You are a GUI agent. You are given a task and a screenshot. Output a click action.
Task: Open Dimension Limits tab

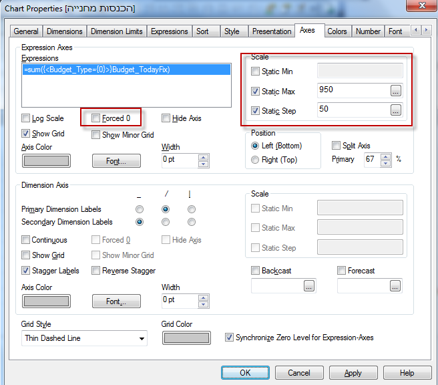pos(117,31)
